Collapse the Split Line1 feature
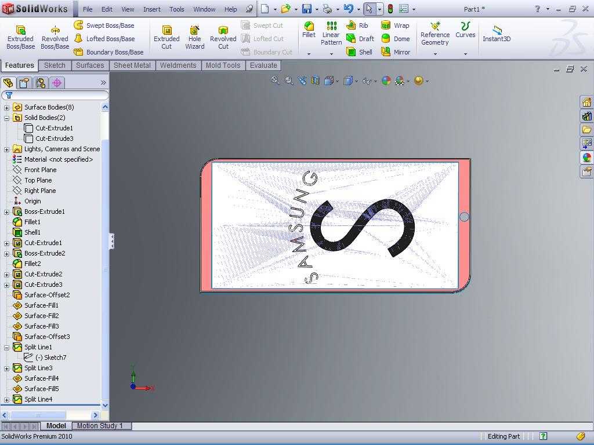The height and width of the screenshot is (445, 594). 6,348
